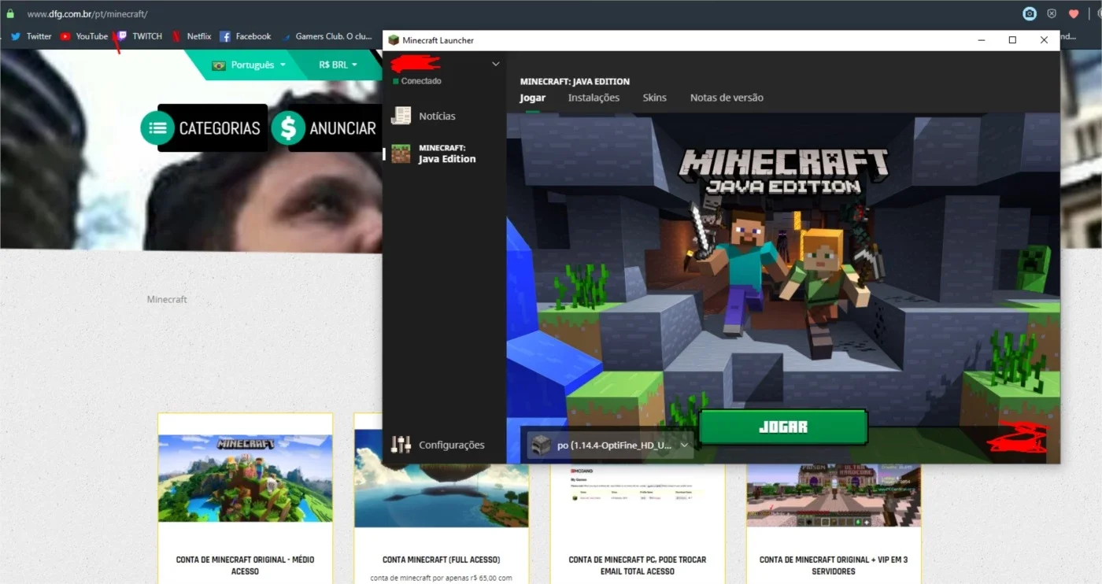Open listing Conta de Minecraft Original - Médio Acesso
Image resolution: width=1102 pixels, height=584 pixels.
point(245,565)
